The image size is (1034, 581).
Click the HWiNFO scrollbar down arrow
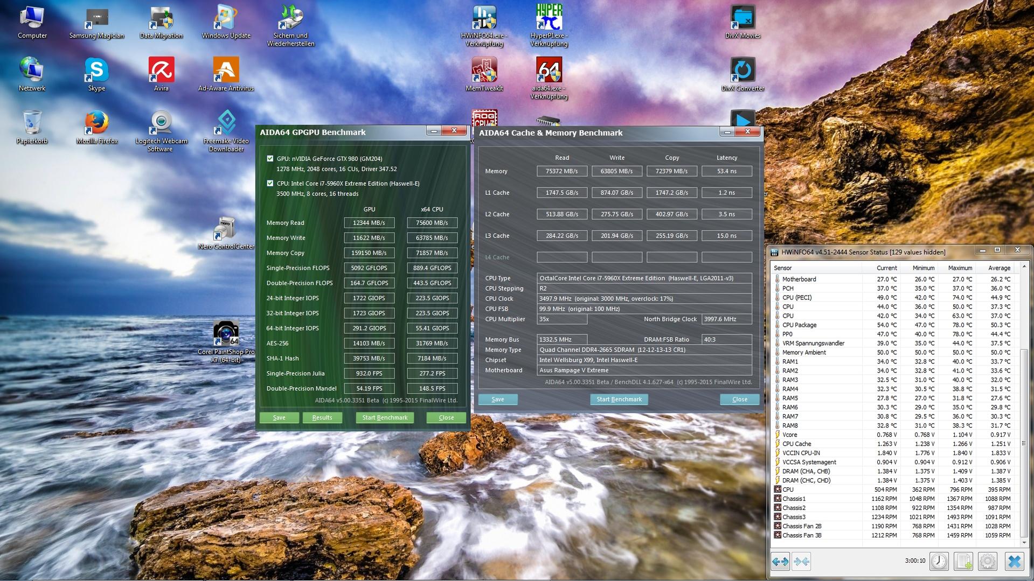pyautogui.click(x=1024, y=542)
